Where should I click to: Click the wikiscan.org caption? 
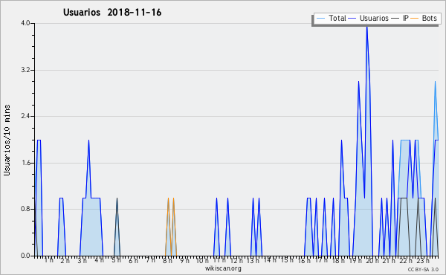tap(223, 268)
